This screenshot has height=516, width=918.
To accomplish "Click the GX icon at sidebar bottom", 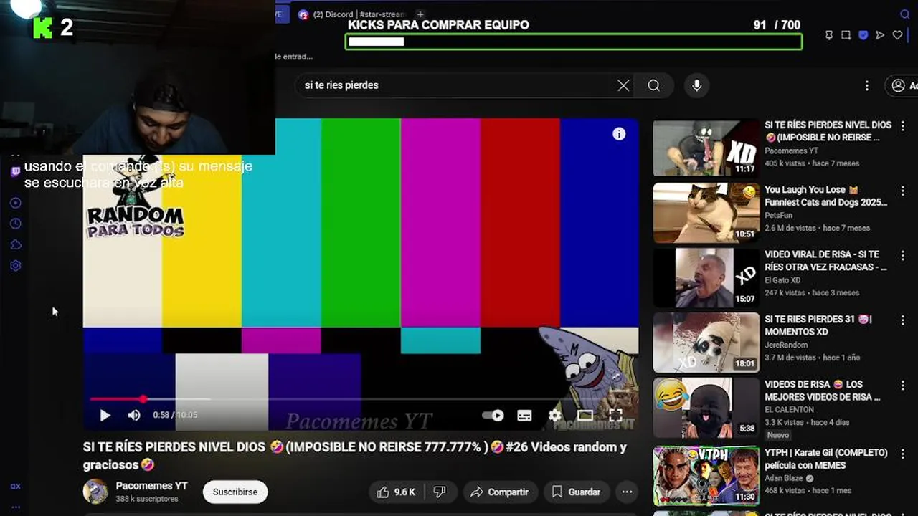I will click(16, 486).
